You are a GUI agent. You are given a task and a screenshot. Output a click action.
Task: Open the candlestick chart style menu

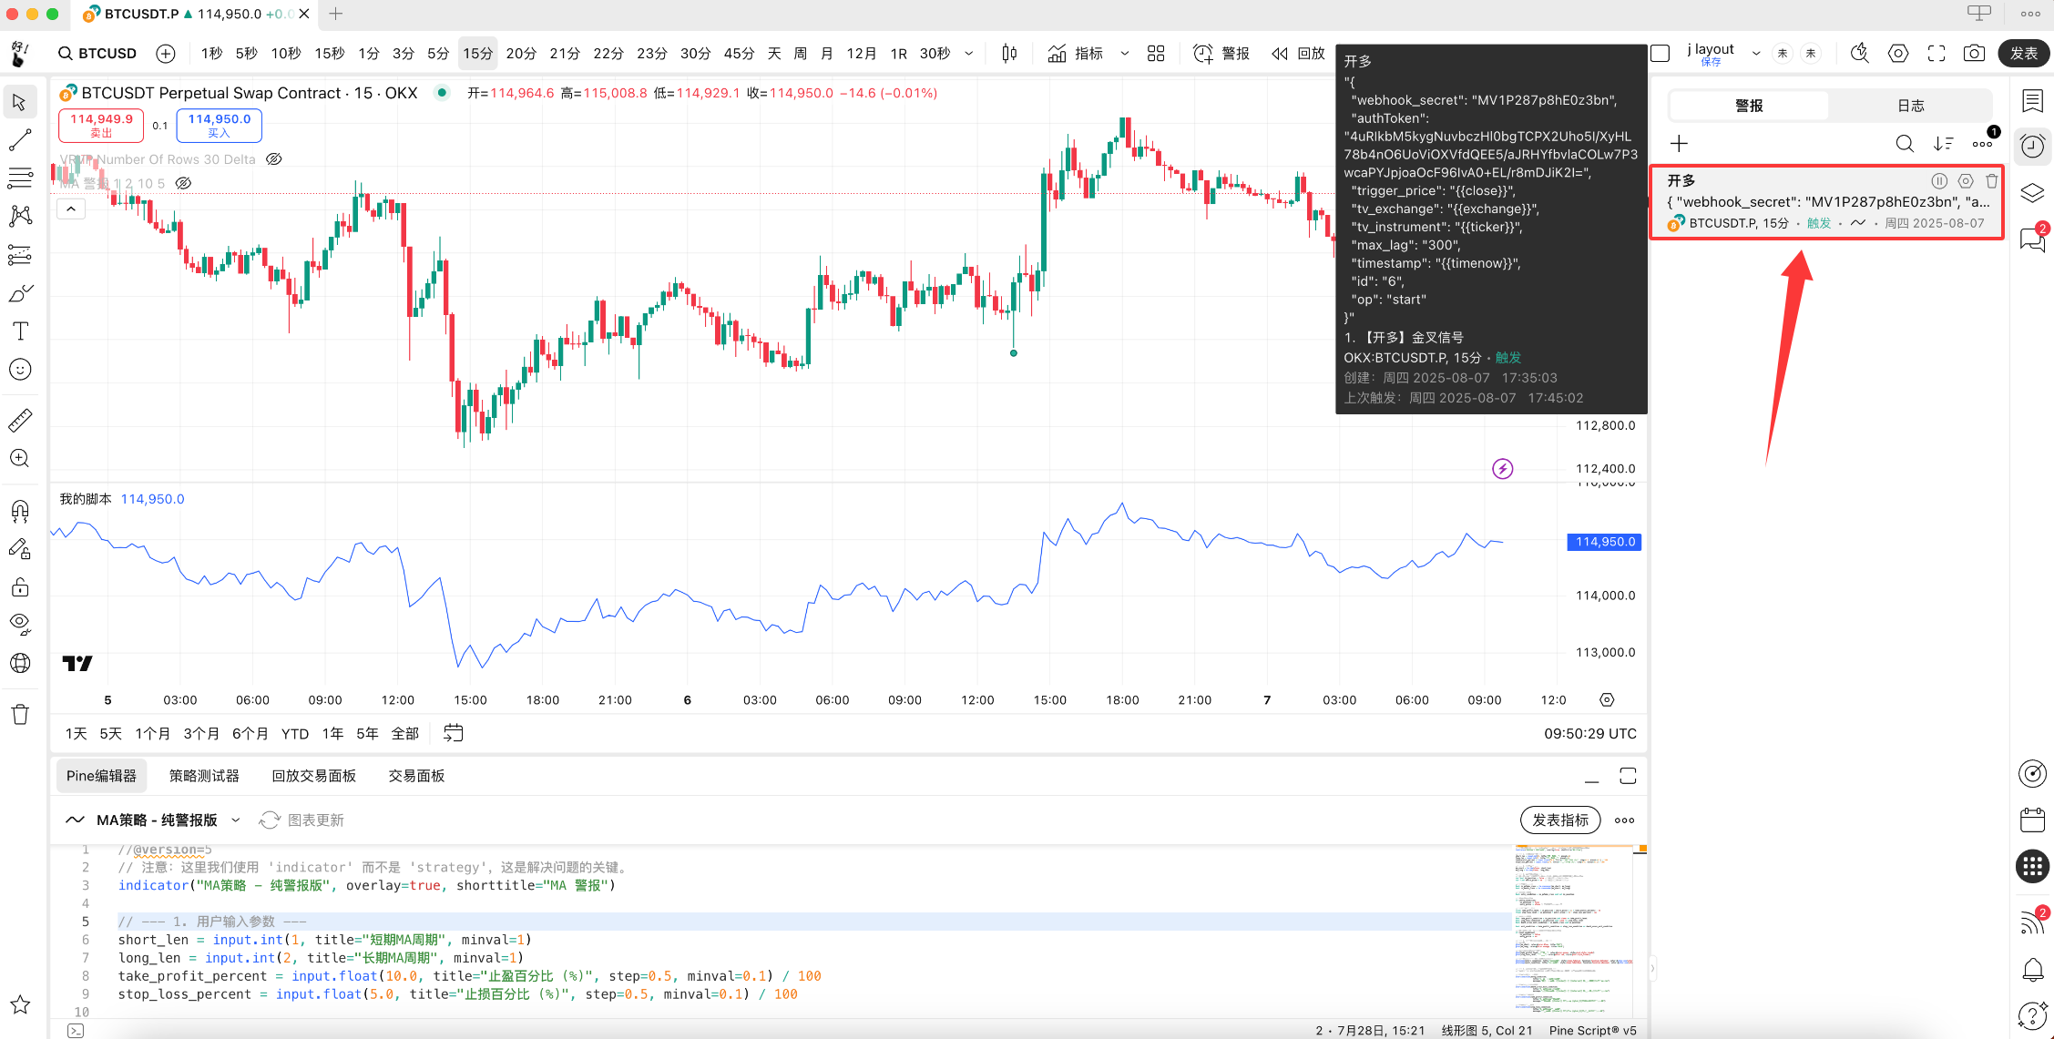click(x=1009, y=54)
